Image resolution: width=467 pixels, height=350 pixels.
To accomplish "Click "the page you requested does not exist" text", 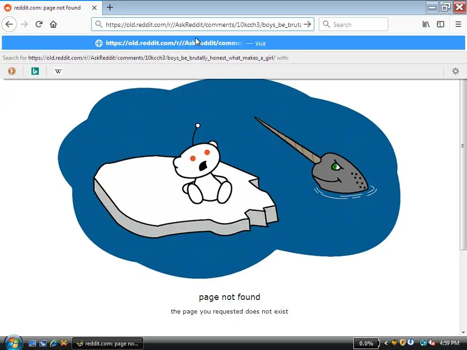I will pyautogui.click(x=229, y=311).
